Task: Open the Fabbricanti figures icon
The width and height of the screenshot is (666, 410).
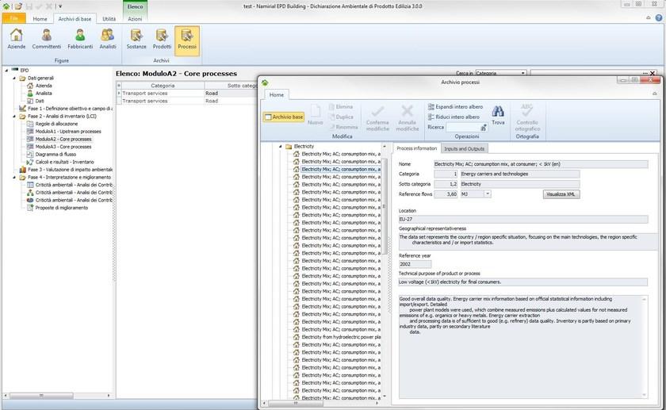Action: click(x=79, y=39)
